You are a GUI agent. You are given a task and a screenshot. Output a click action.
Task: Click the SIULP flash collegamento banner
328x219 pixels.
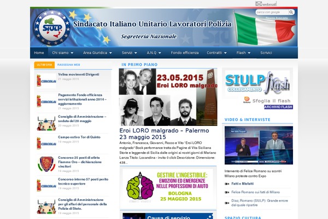click(x=257, y=83)
